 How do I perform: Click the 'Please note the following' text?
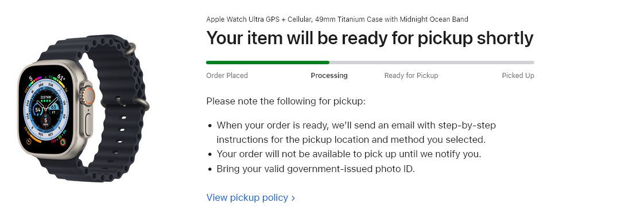point(286,102)
